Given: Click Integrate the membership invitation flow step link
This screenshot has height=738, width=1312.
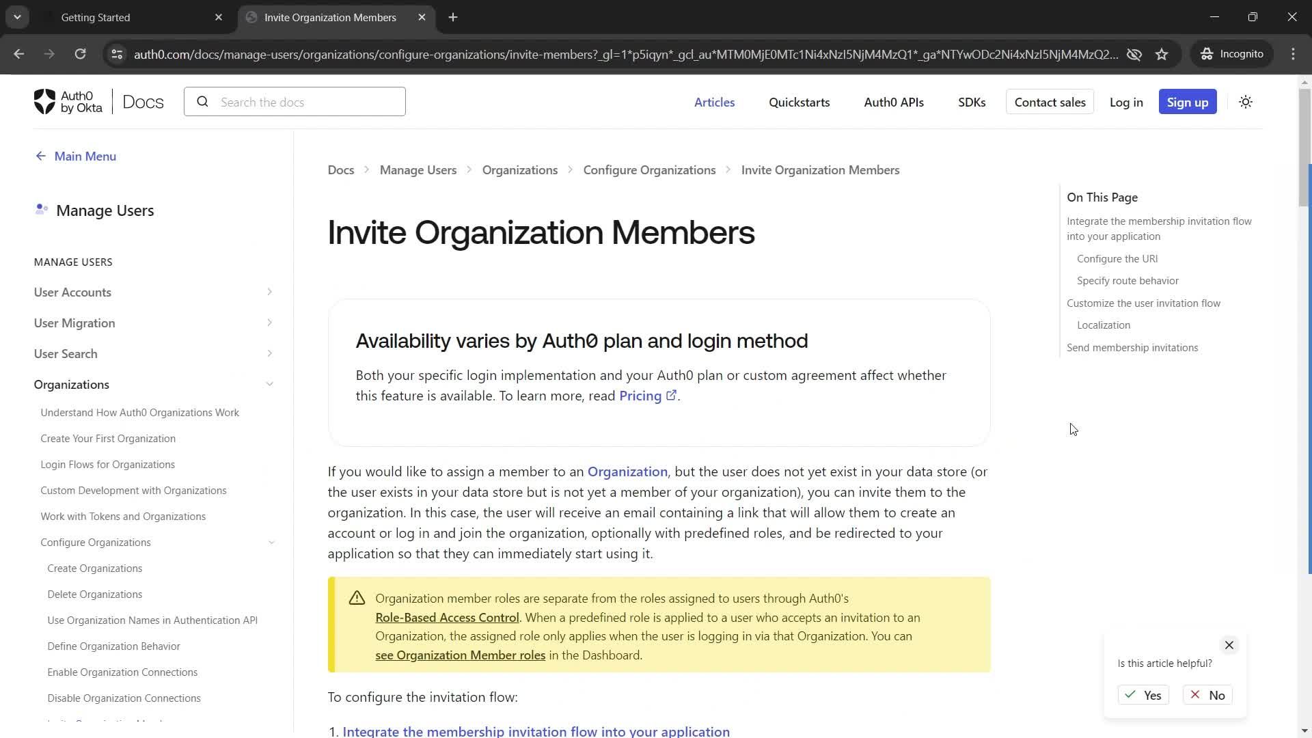Looking at the screenshot, I should [536, 731].
